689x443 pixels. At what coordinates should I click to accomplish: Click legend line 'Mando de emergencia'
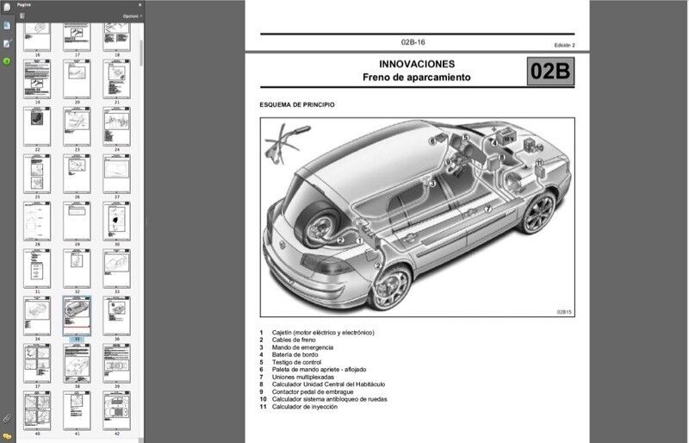(x=302, y=347)
